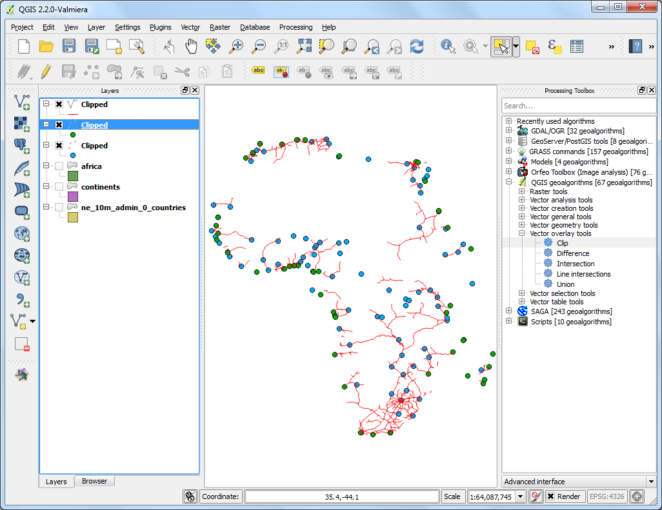This screenshot has width=662, height=510.
Task: Save the project using the floppy icon
Action: (69, 46)
